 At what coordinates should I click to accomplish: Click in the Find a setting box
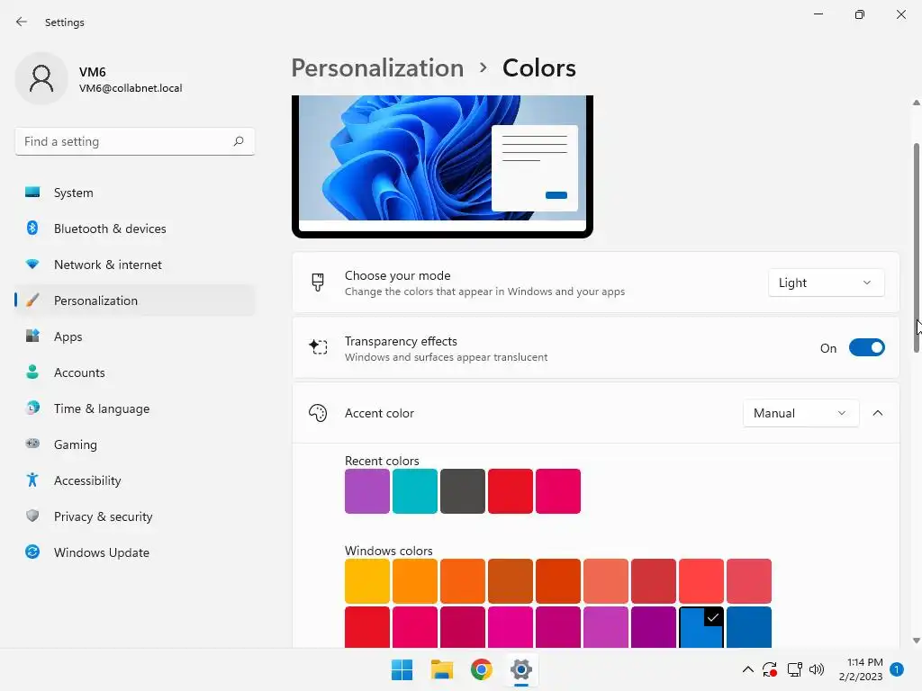(x=135, y=141)
